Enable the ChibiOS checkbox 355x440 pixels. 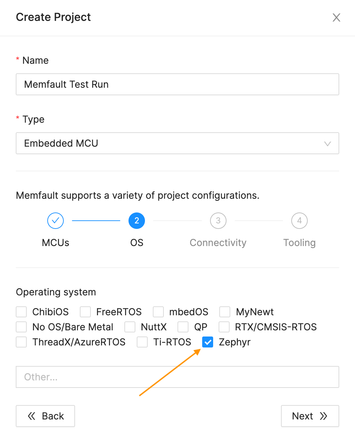(x=22, y=312)
